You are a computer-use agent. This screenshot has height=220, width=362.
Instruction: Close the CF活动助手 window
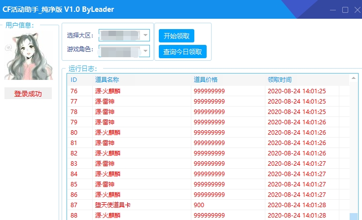point(357,9)
